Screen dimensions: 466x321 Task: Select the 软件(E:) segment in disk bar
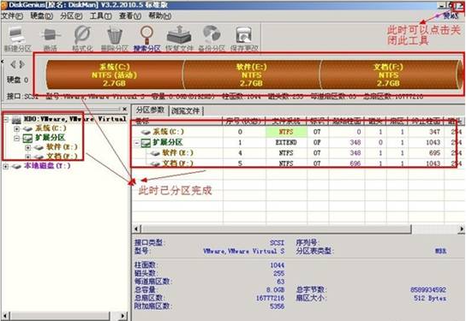(252, 74)
